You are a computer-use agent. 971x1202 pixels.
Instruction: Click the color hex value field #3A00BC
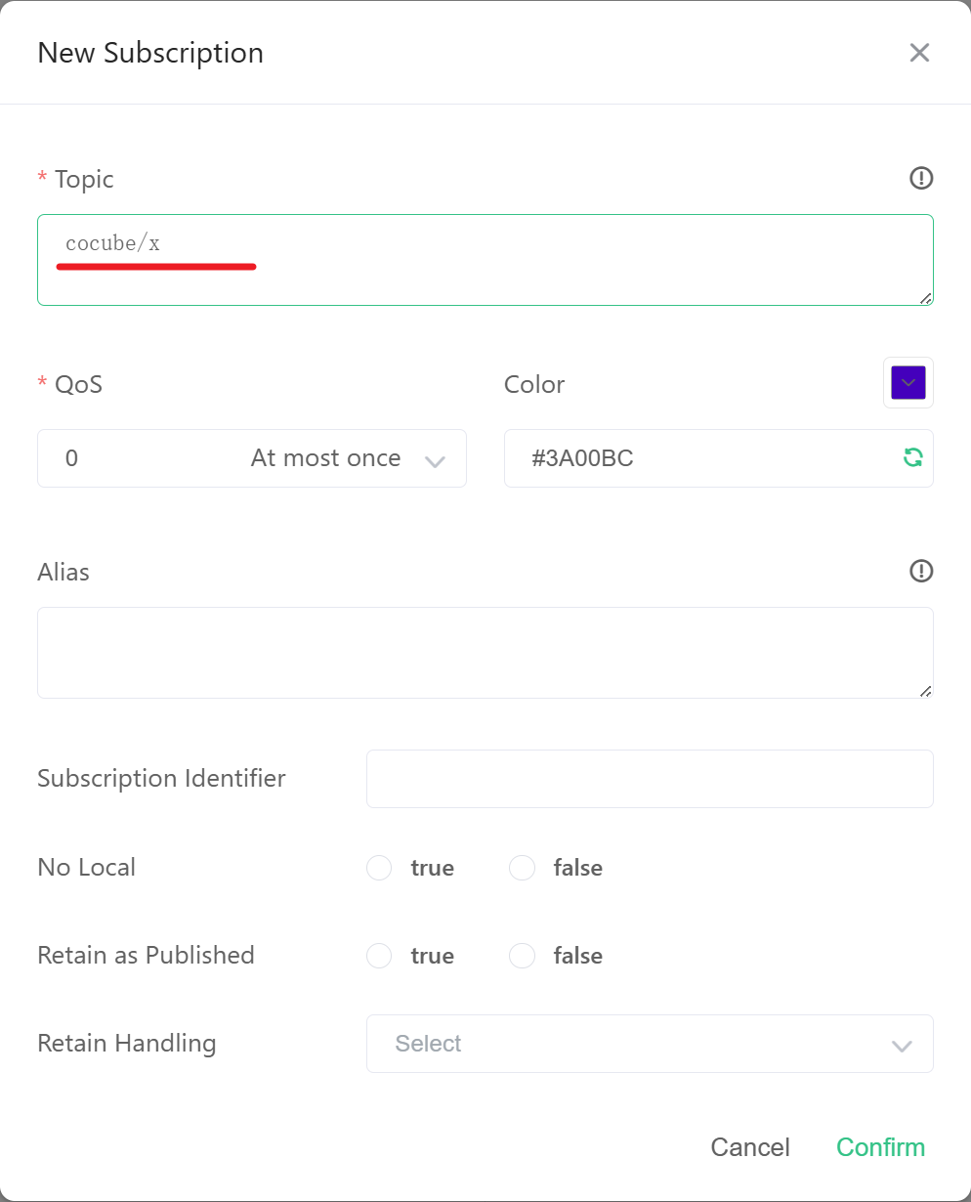(719, 458)
